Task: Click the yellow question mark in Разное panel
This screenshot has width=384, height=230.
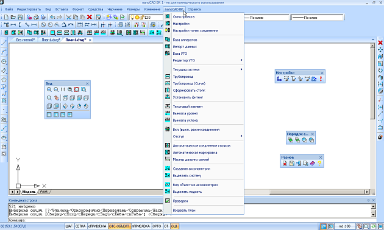Action: (319, 164)
